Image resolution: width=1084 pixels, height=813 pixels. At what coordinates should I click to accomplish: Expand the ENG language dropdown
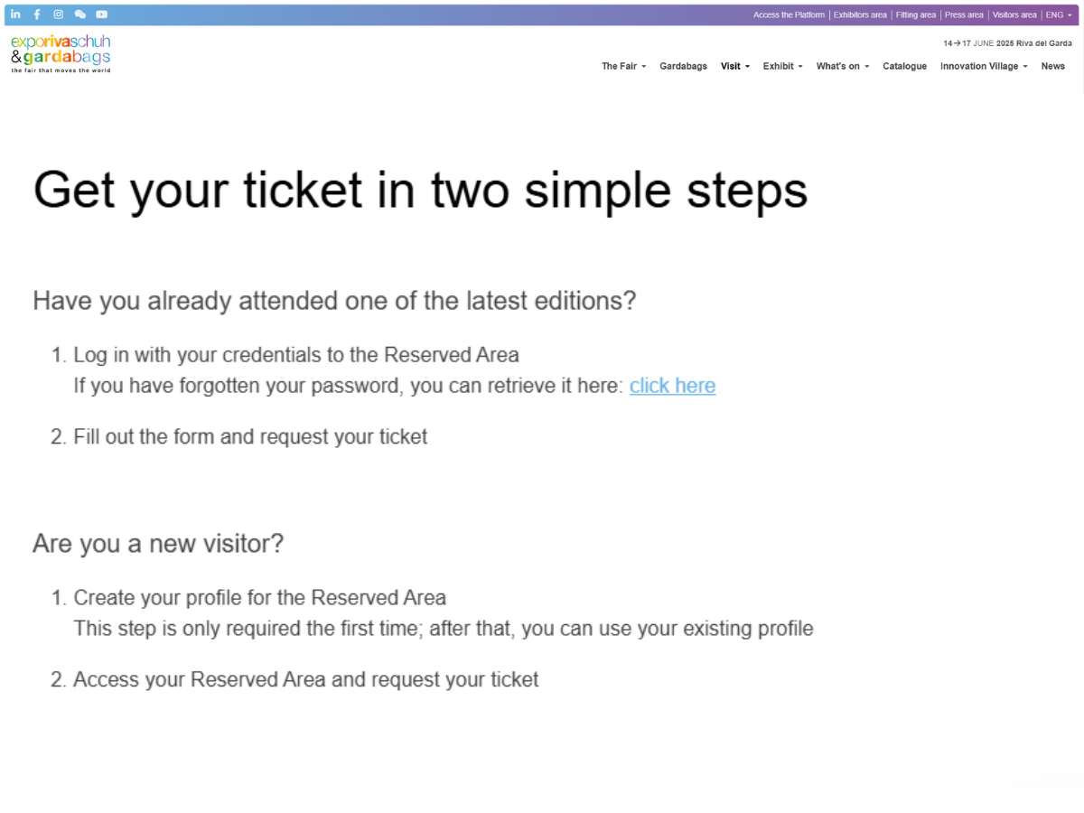[1059, 15]
